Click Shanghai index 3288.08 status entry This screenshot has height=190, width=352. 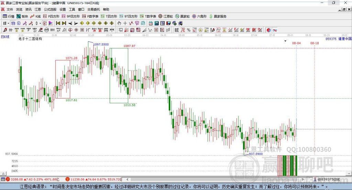point(33,179)
